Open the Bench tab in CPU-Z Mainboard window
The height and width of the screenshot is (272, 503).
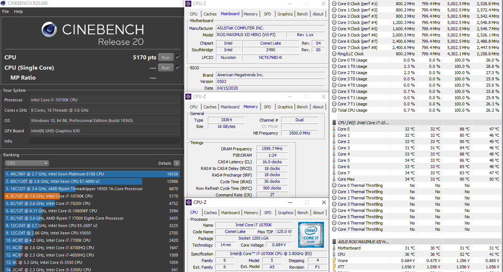coord(303,14)
